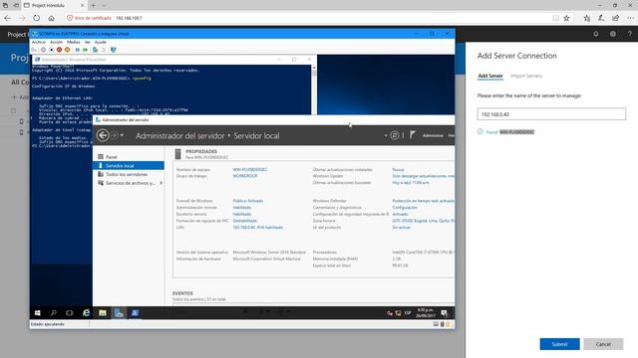Click the WORKGROUP link
This screenshot has width=638, height=358.
245,176
